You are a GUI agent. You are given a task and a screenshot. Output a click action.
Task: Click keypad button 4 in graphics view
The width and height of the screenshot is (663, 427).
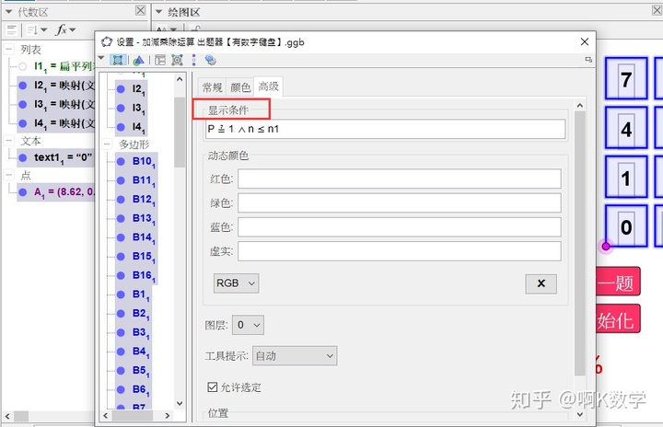coord(626,129)
